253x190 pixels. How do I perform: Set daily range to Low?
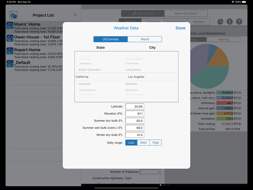coord(131,142)
